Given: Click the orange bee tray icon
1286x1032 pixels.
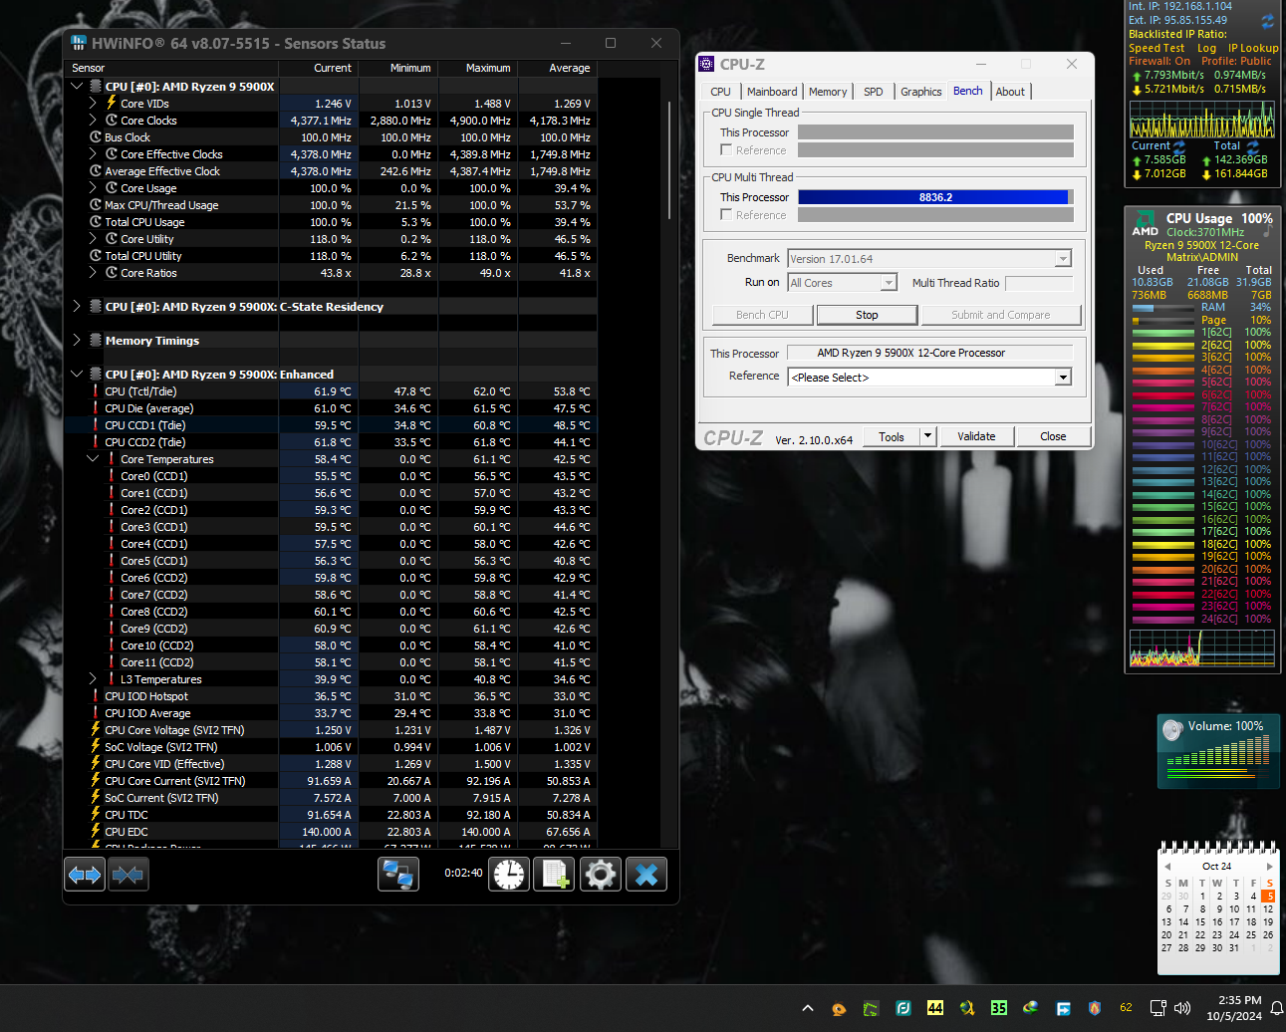Looking at the screenshot, I should 839,1008.
